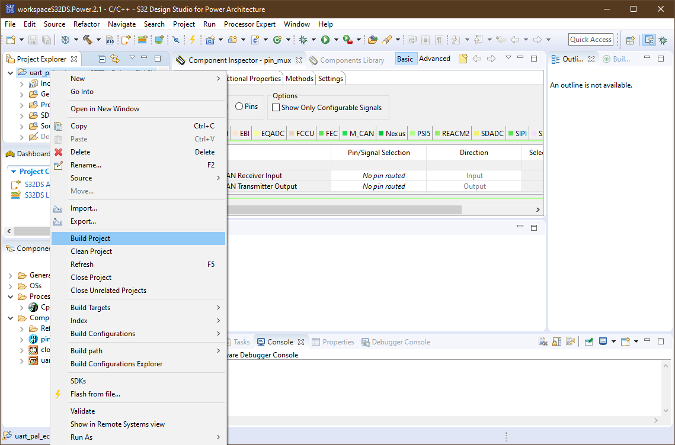Image resolution: width=675 pixels, height=445 pixels.
Task: Click the lightning bolt Flash icon in toolbar
Action: tap(192, 40)
